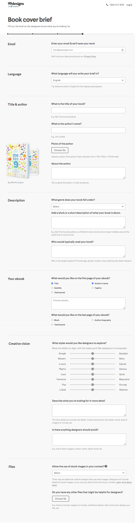The image size is (135, 525).
Task: Click the 99designs logo
Action: [x=16, y=5]
